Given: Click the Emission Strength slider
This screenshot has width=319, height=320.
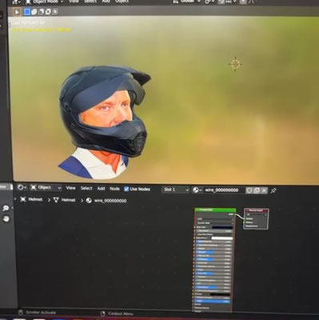Looking at the screenshot, I should pos(213,298).
